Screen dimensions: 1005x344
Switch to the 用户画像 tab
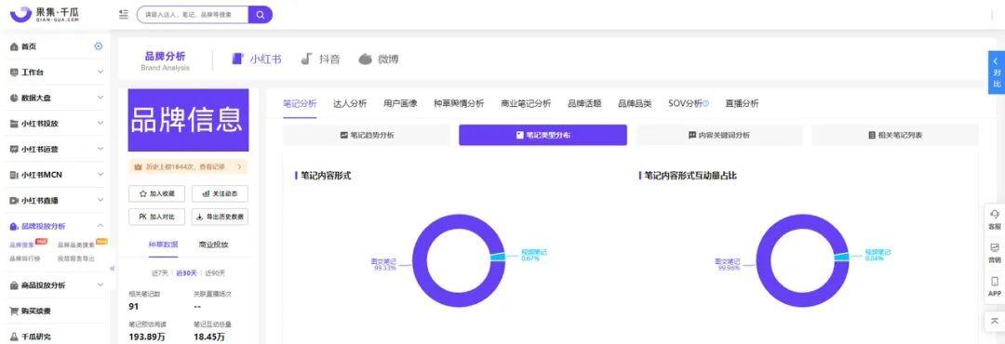[x=400, y=104]
